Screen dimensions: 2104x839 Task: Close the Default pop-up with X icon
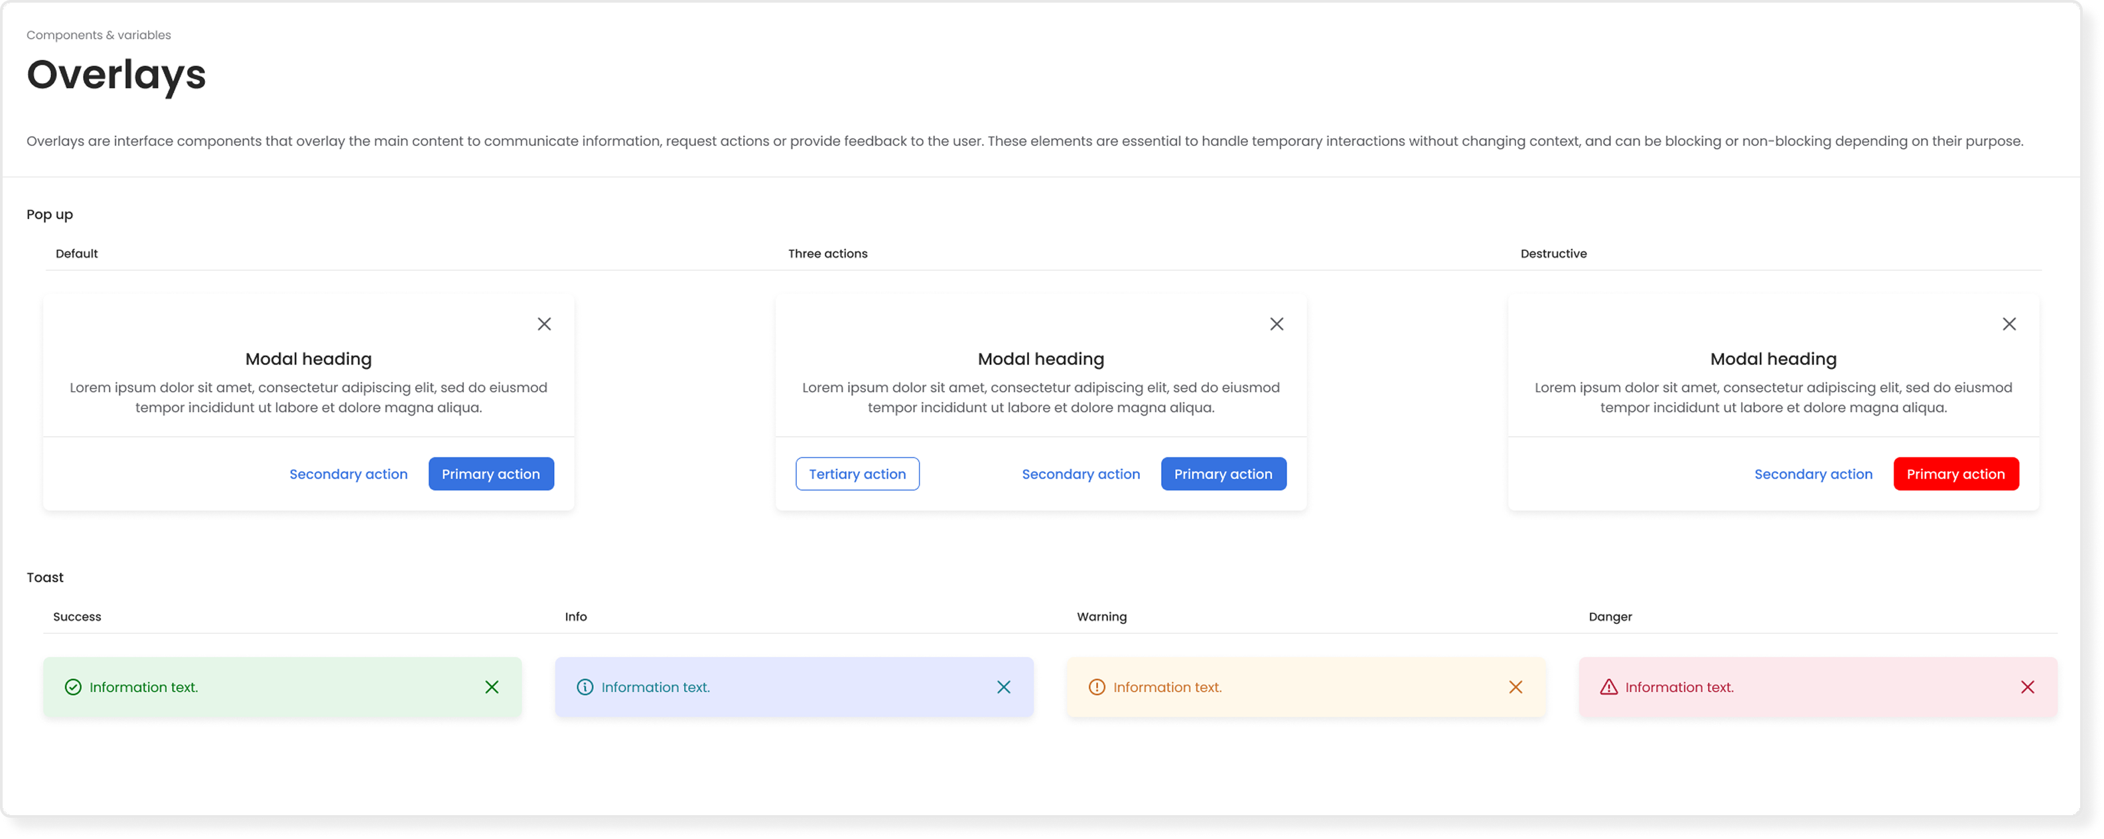544,325
